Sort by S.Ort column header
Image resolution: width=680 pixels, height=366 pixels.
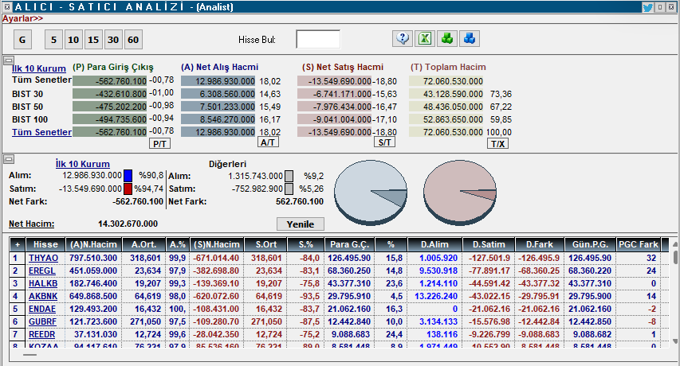click(265, 244)
